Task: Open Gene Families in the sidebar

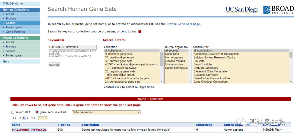Action: [16, 32]
